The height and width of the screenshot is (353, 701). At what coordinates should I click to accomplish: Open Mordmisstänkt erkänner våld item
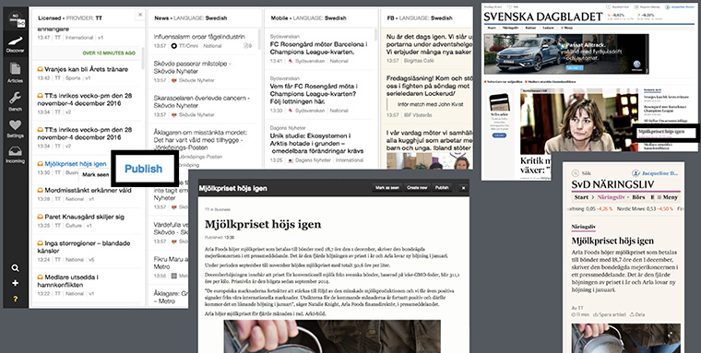pyautogui.click(x=88, y=190)
